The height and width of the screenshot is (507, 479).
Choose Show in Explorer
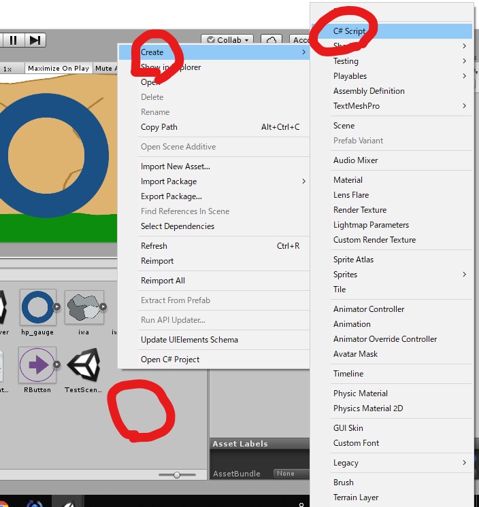[214, 67]
